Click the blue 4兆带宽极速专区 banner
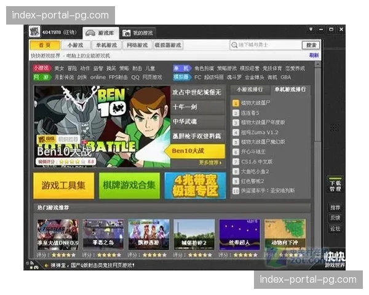The height and width of the screenshot is (295, 369). [x=195, y=186]
